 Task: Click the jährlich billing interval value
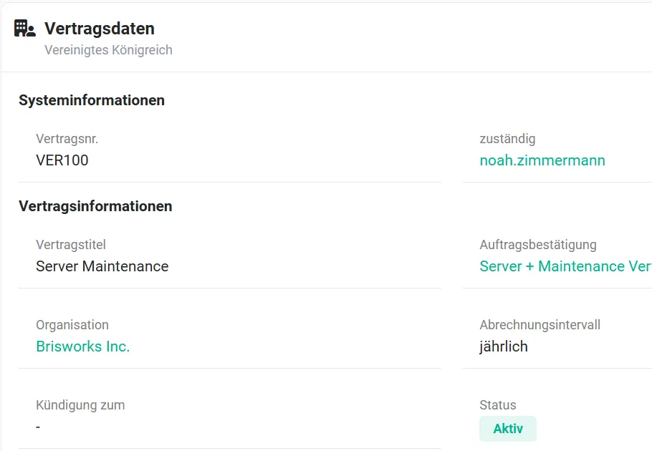[504, 346]
